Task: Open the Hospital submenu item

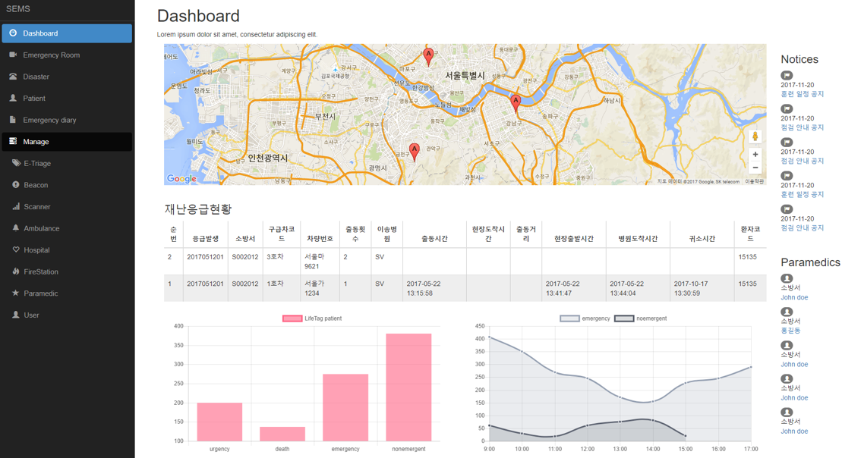Action: tap(67, 250)
